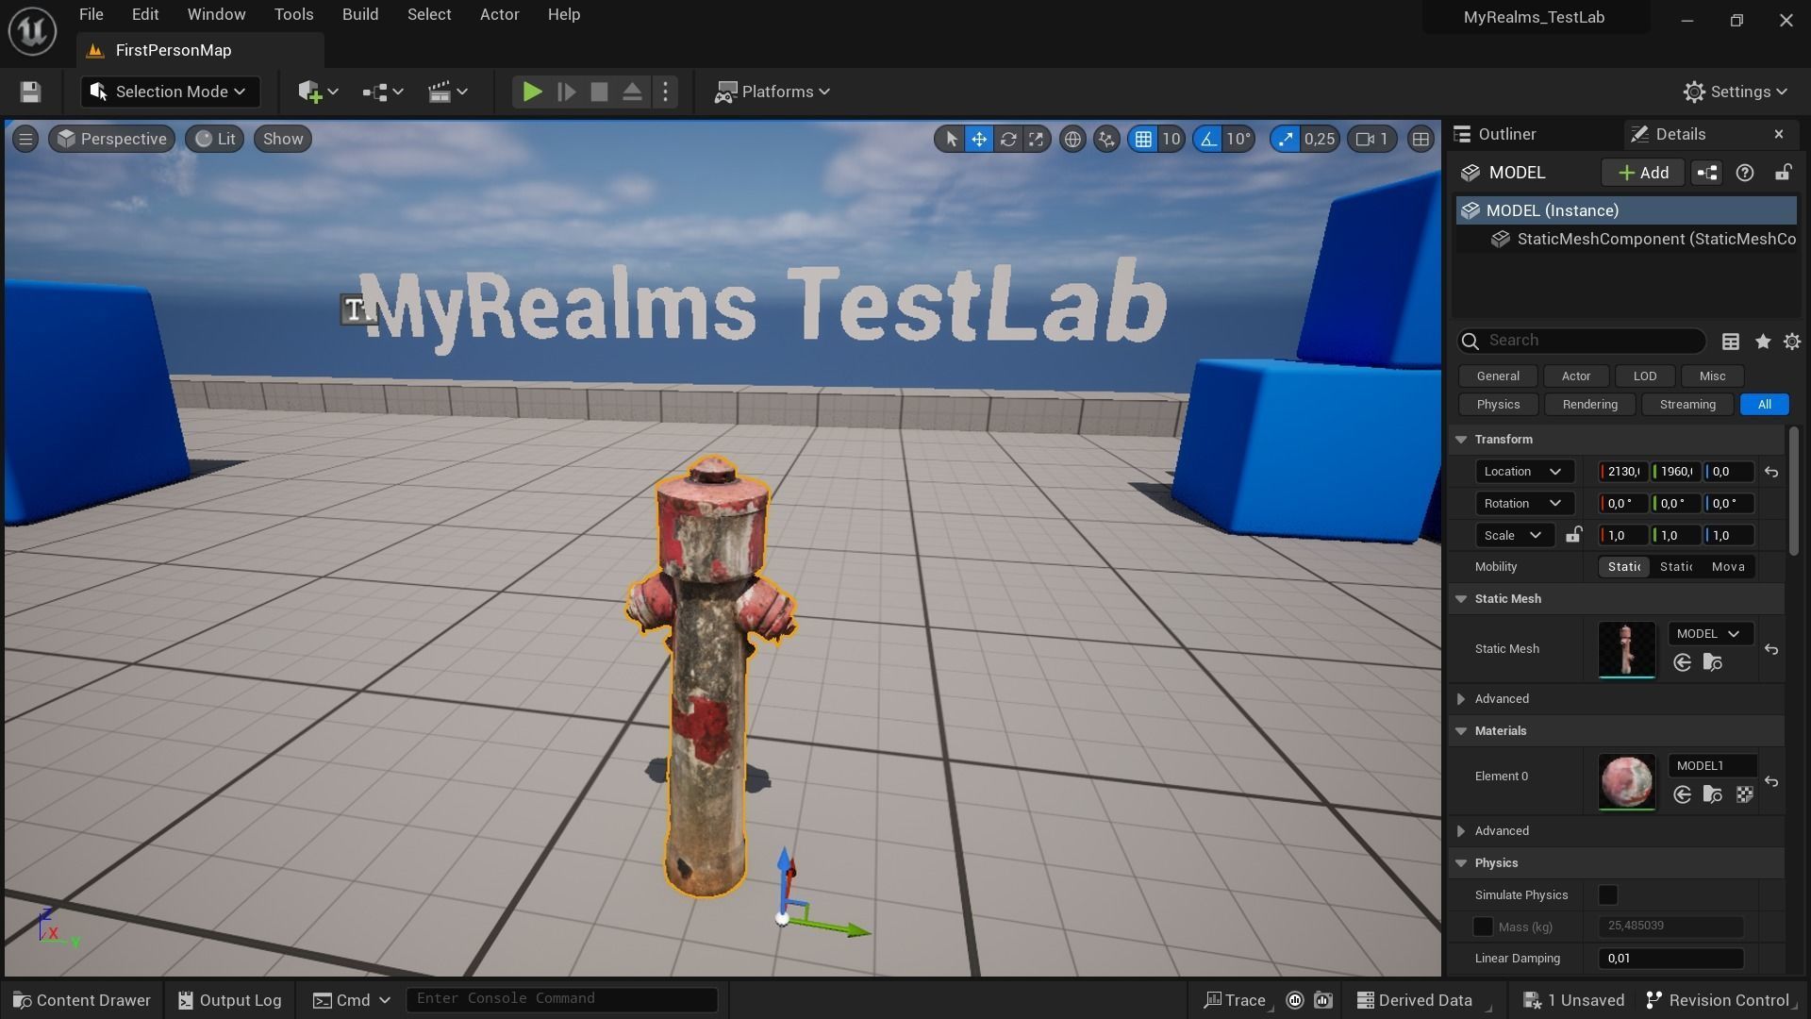1811x1019 pixels.
Task: Enable the Mass (kg) override checkbox
Action: tap(1483, 927)
